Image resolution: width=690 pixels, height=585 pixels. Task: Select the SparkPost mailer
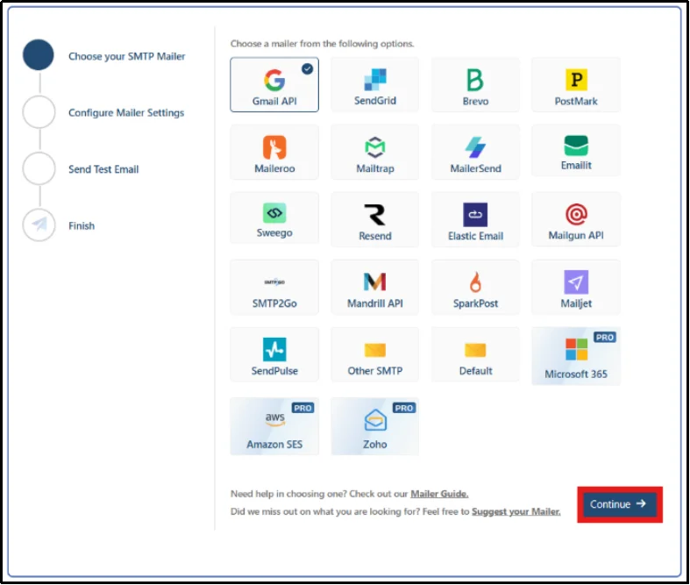tap(475, 287)
